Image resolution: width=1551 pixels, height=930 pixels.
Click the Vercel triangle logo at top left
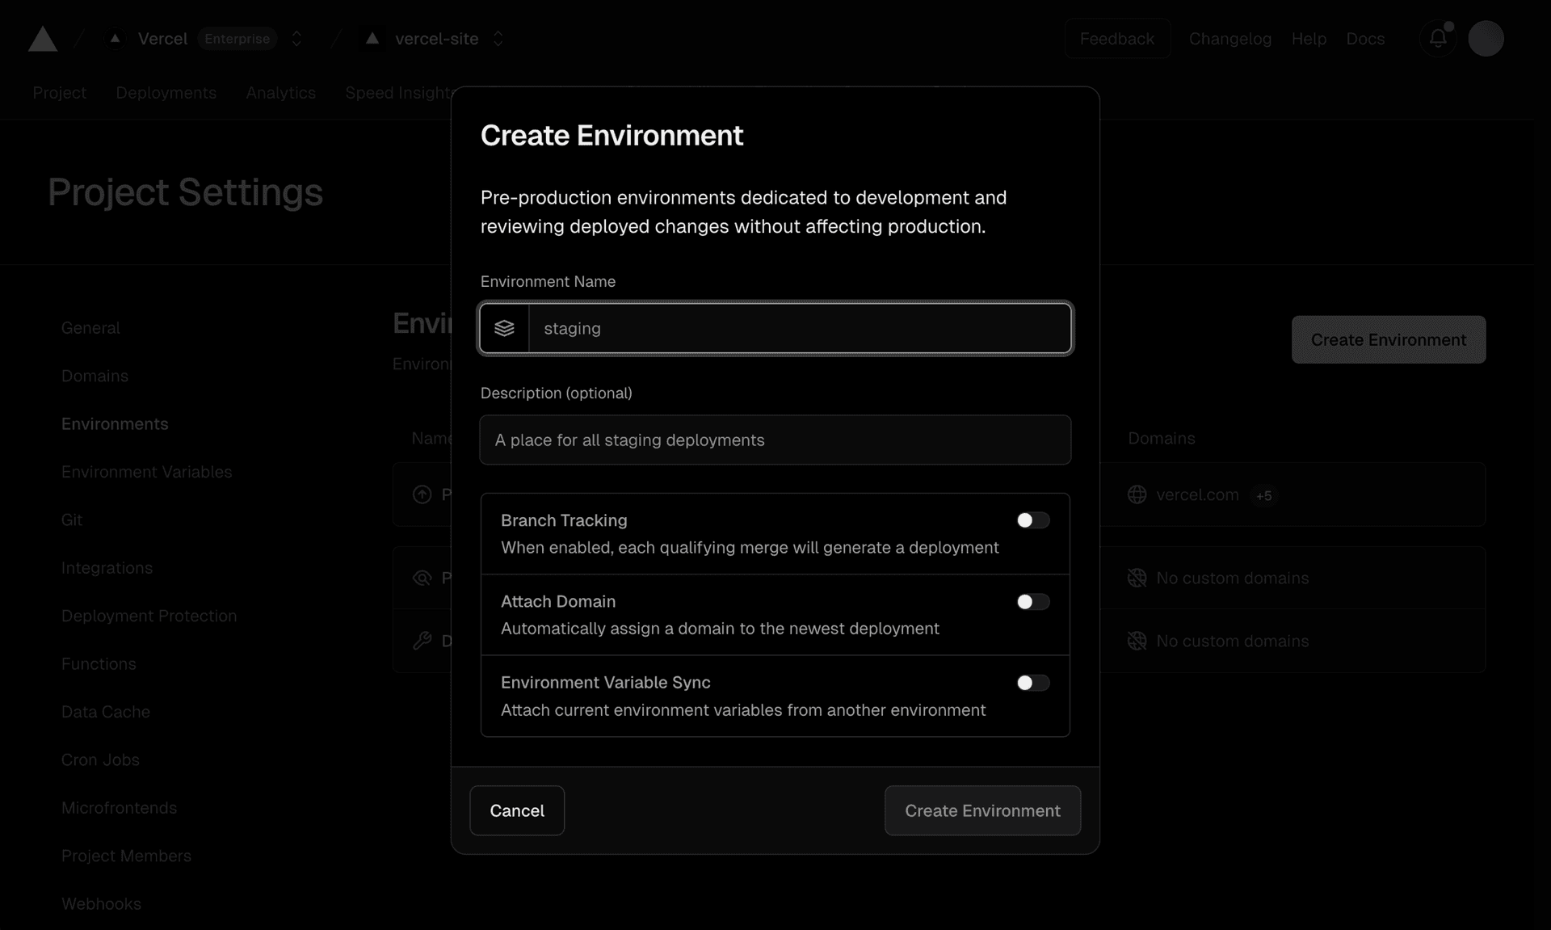click(43, 39)
